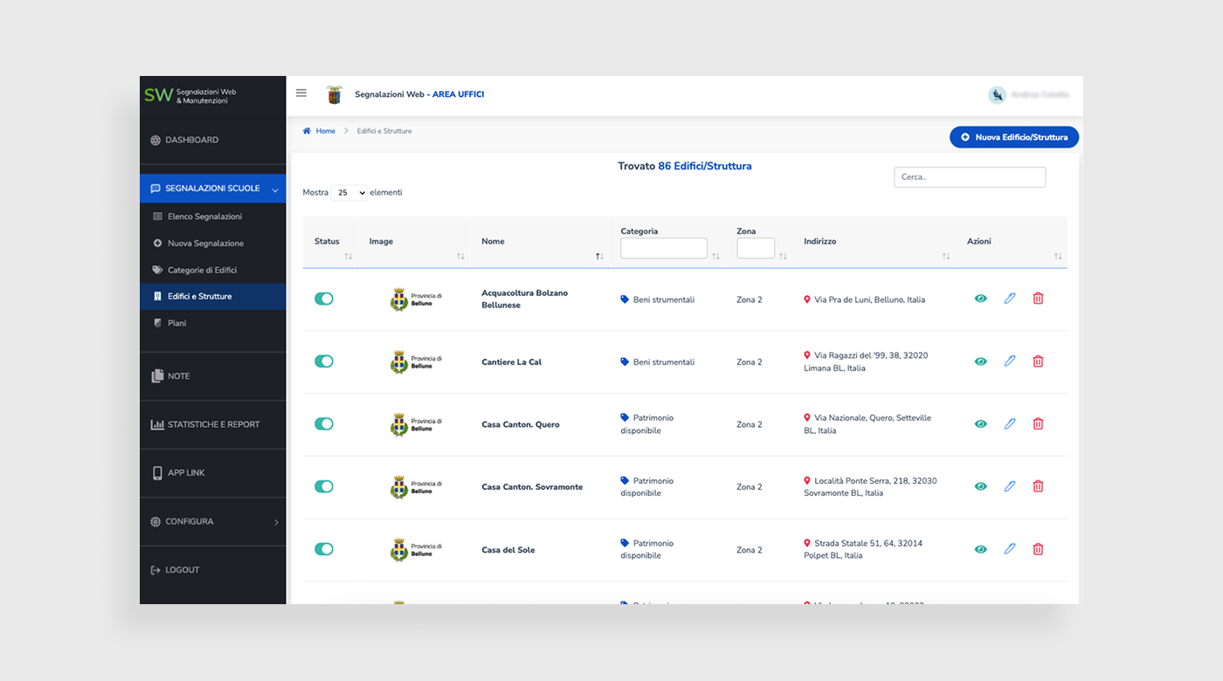Click Nuova Edificio/Struttura button
This screenshot has height=681, width=1223.
click(x=1014, y=137)
